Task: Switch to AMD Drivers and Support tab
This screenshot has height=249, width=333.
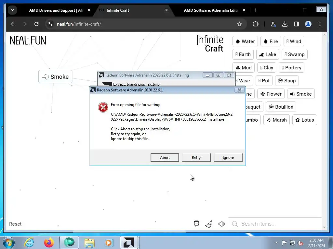Action: tap(56, 10)
